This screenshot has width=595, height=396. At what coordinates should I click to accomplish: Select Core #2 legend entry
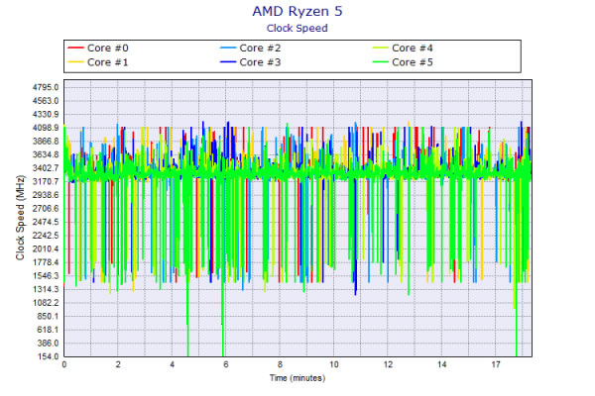point(251,49)
